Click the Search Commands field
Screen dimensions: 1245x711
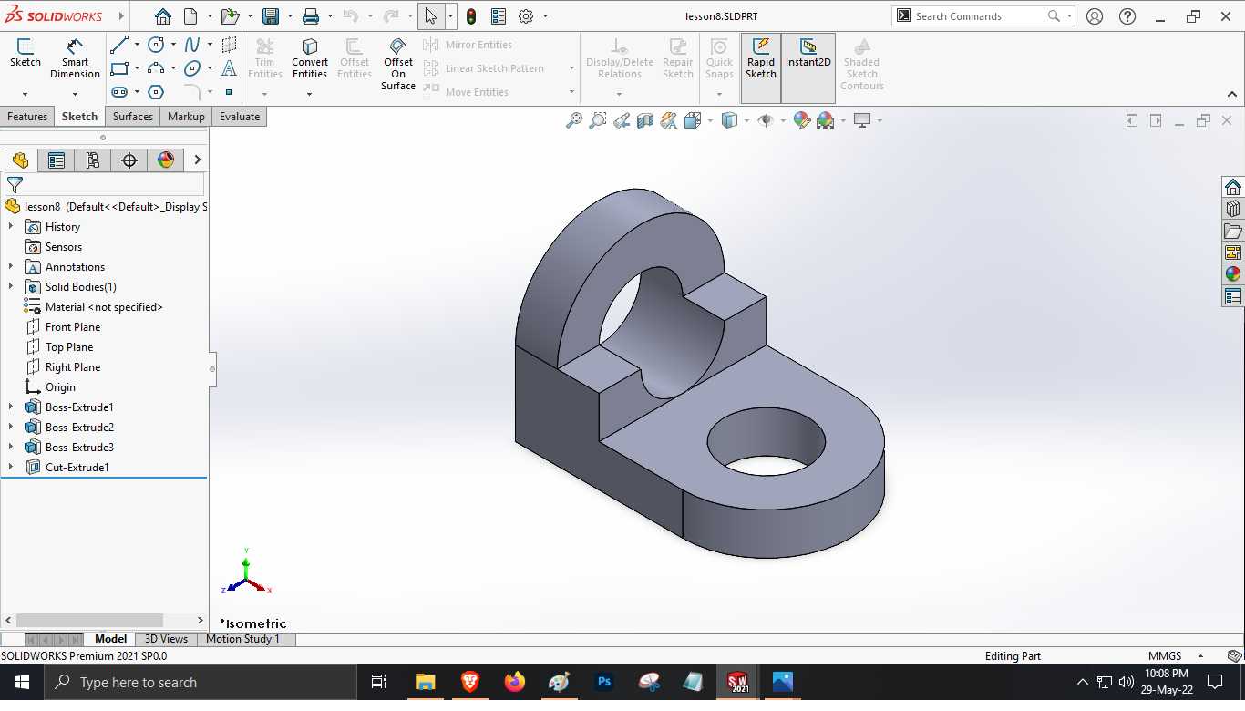979,16
